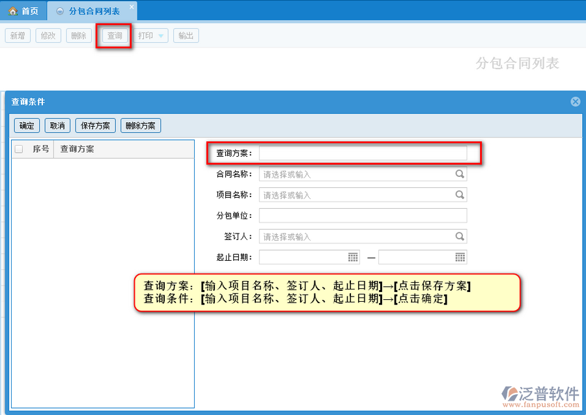Focus the 合同名称 input field
Viewport: 586px width, 415px height.
[x=363, y=174]
